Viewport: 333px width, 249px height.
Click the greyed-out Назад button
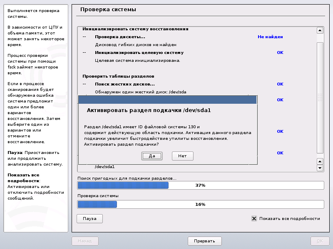point(85,241)
